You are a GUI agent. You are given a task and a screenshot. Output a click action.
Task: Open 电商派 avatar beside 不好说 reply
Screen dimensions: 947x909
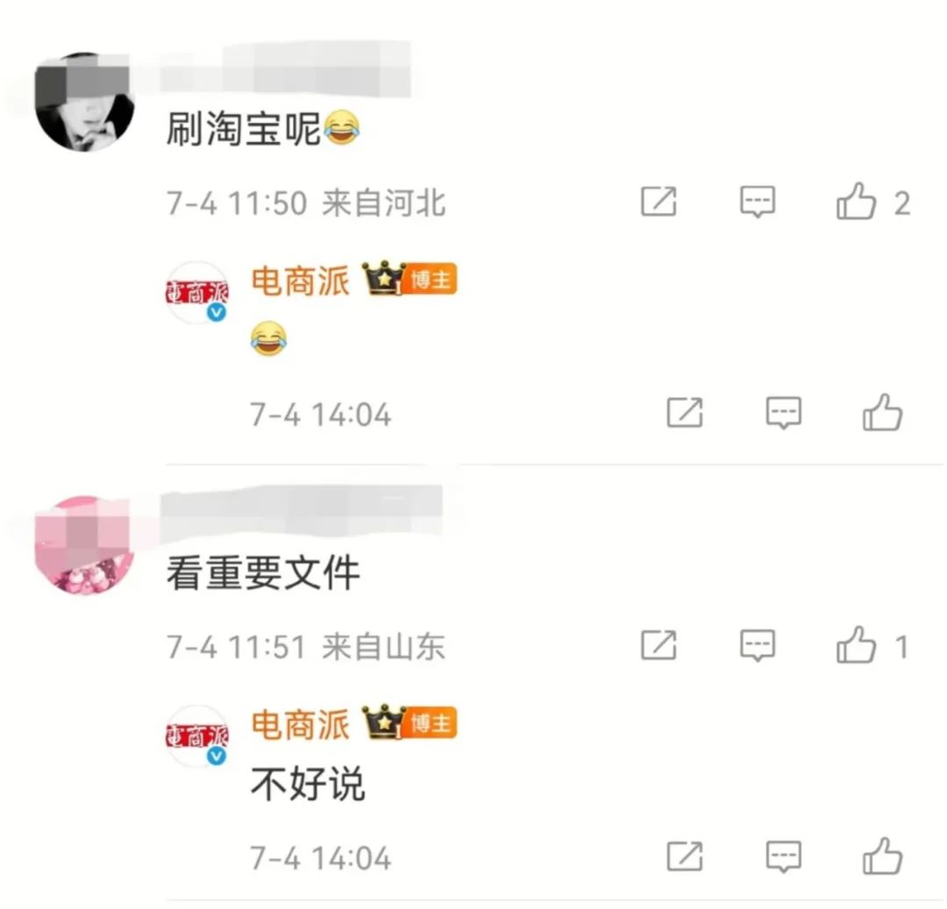(197, 735)
